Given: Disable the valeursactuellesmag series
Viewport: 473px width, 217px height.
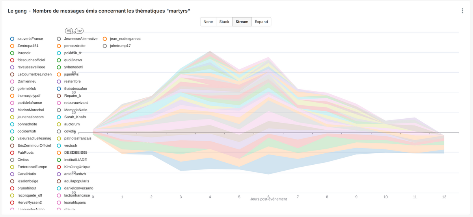Looking at the screenshot, I should [12, 138].
